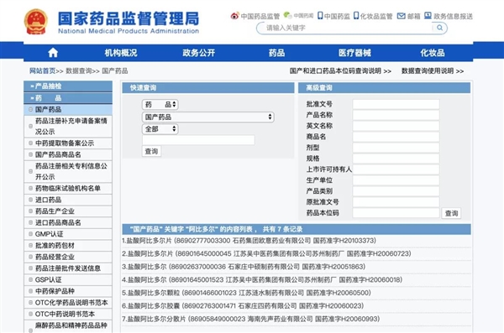Open 数据查询使用说明 link

(433, 71)
